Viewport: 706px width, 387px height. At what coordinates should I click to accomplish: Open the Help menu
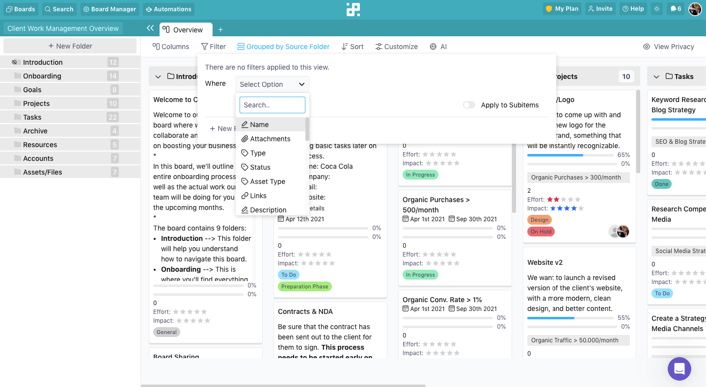click(633, 9)
